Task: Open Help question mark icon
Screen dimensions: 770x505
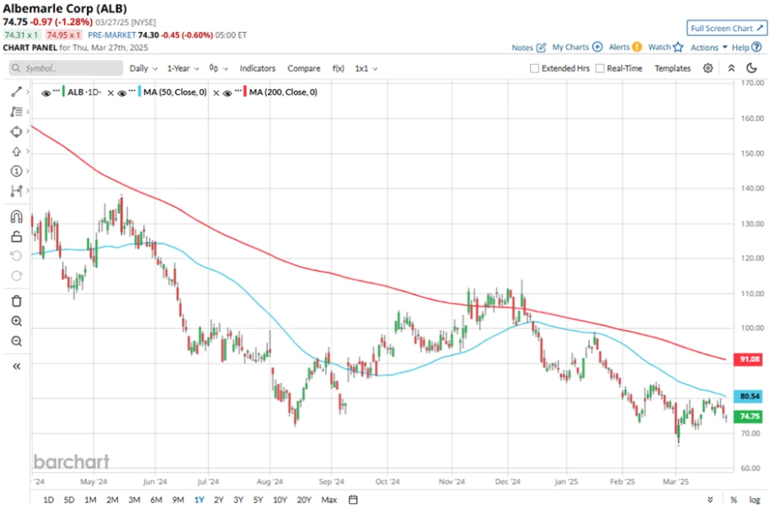Action: pyautogui.click(x=757, y=47)
